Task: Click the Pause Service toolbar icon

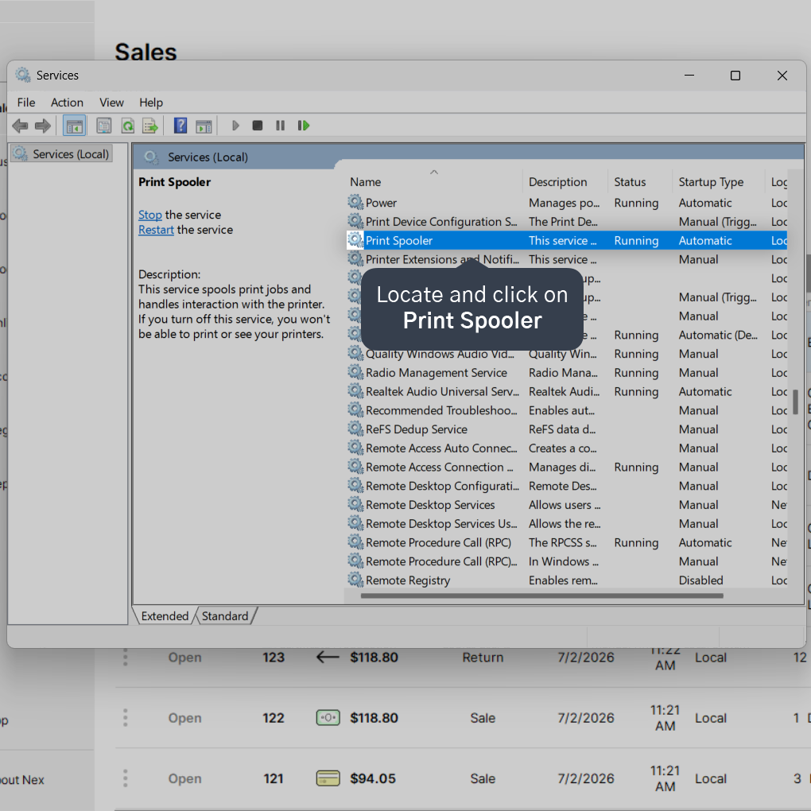Action: [x=281, y=126]
